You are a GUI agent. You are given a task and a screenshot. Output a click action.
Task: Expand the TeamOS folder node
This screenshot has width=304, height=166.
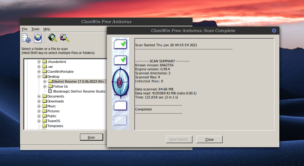coord(39,121)
